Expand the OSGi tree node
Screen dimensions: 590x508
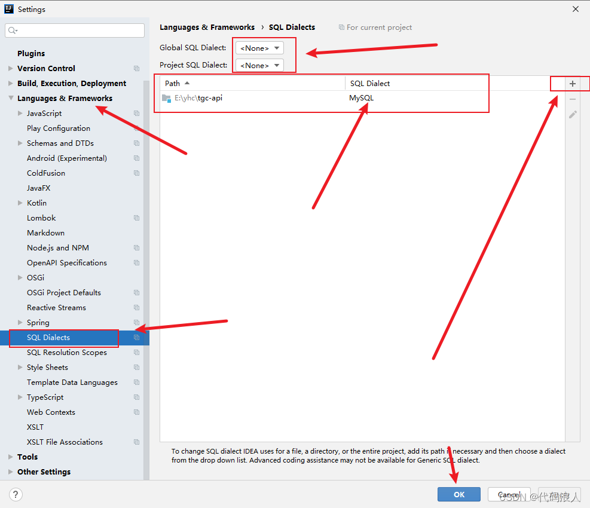(x=20, y=278)
